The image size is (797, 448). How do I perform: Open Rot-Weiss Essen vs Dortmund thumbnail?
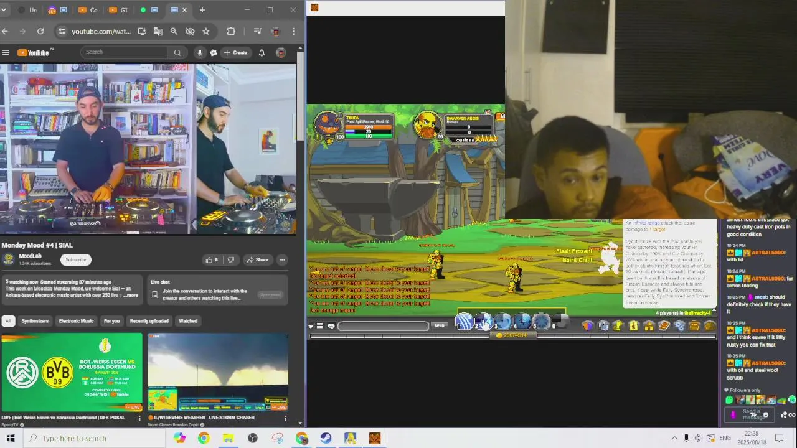pyautogui.click(x=72, y=372)
